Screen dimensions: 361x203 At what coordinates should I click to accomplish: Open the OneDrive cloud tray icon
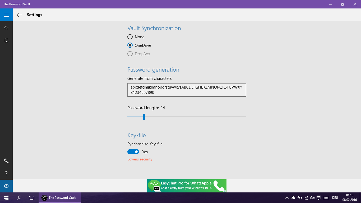coord(293,198)
